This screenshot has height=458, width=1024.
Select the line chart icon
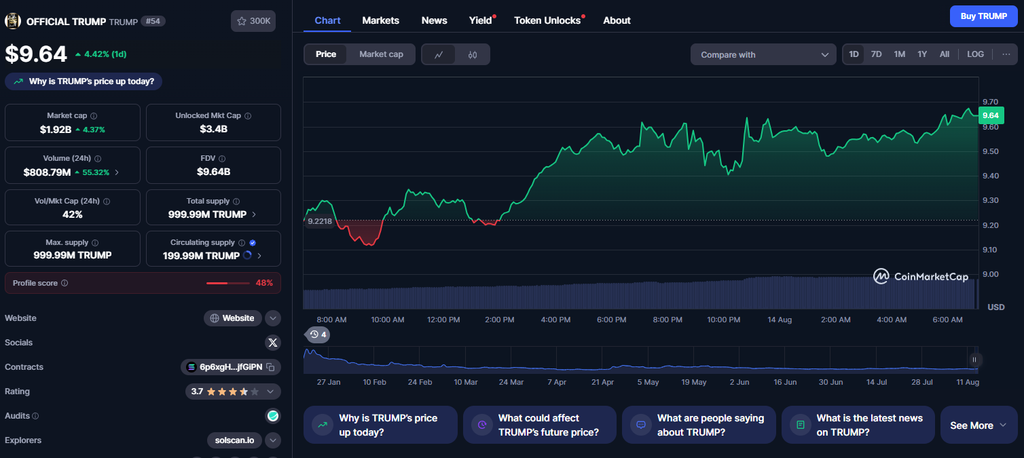439,55
